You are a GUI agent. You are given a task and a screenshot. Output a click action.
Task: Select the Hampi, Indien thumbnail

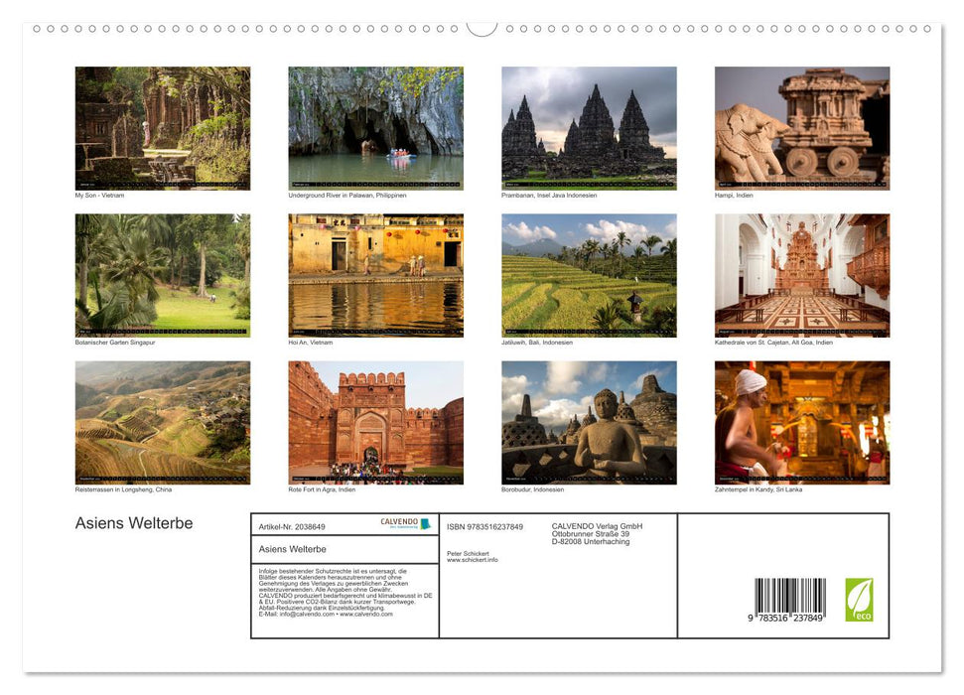pos(801,127)
